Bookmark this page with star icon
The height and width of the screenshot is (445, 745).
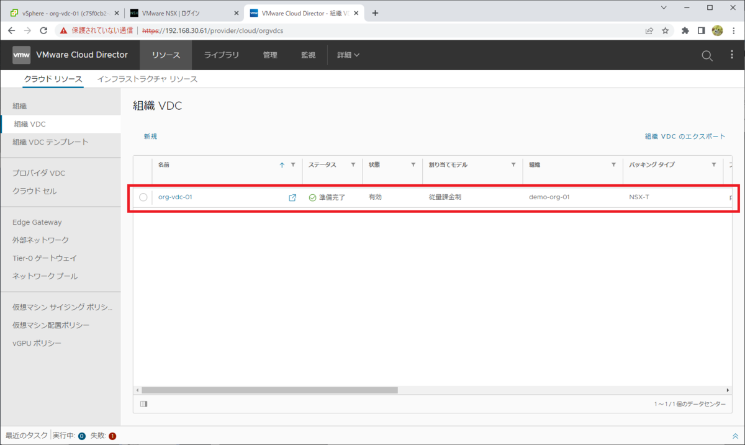click(x=666, y=30)
